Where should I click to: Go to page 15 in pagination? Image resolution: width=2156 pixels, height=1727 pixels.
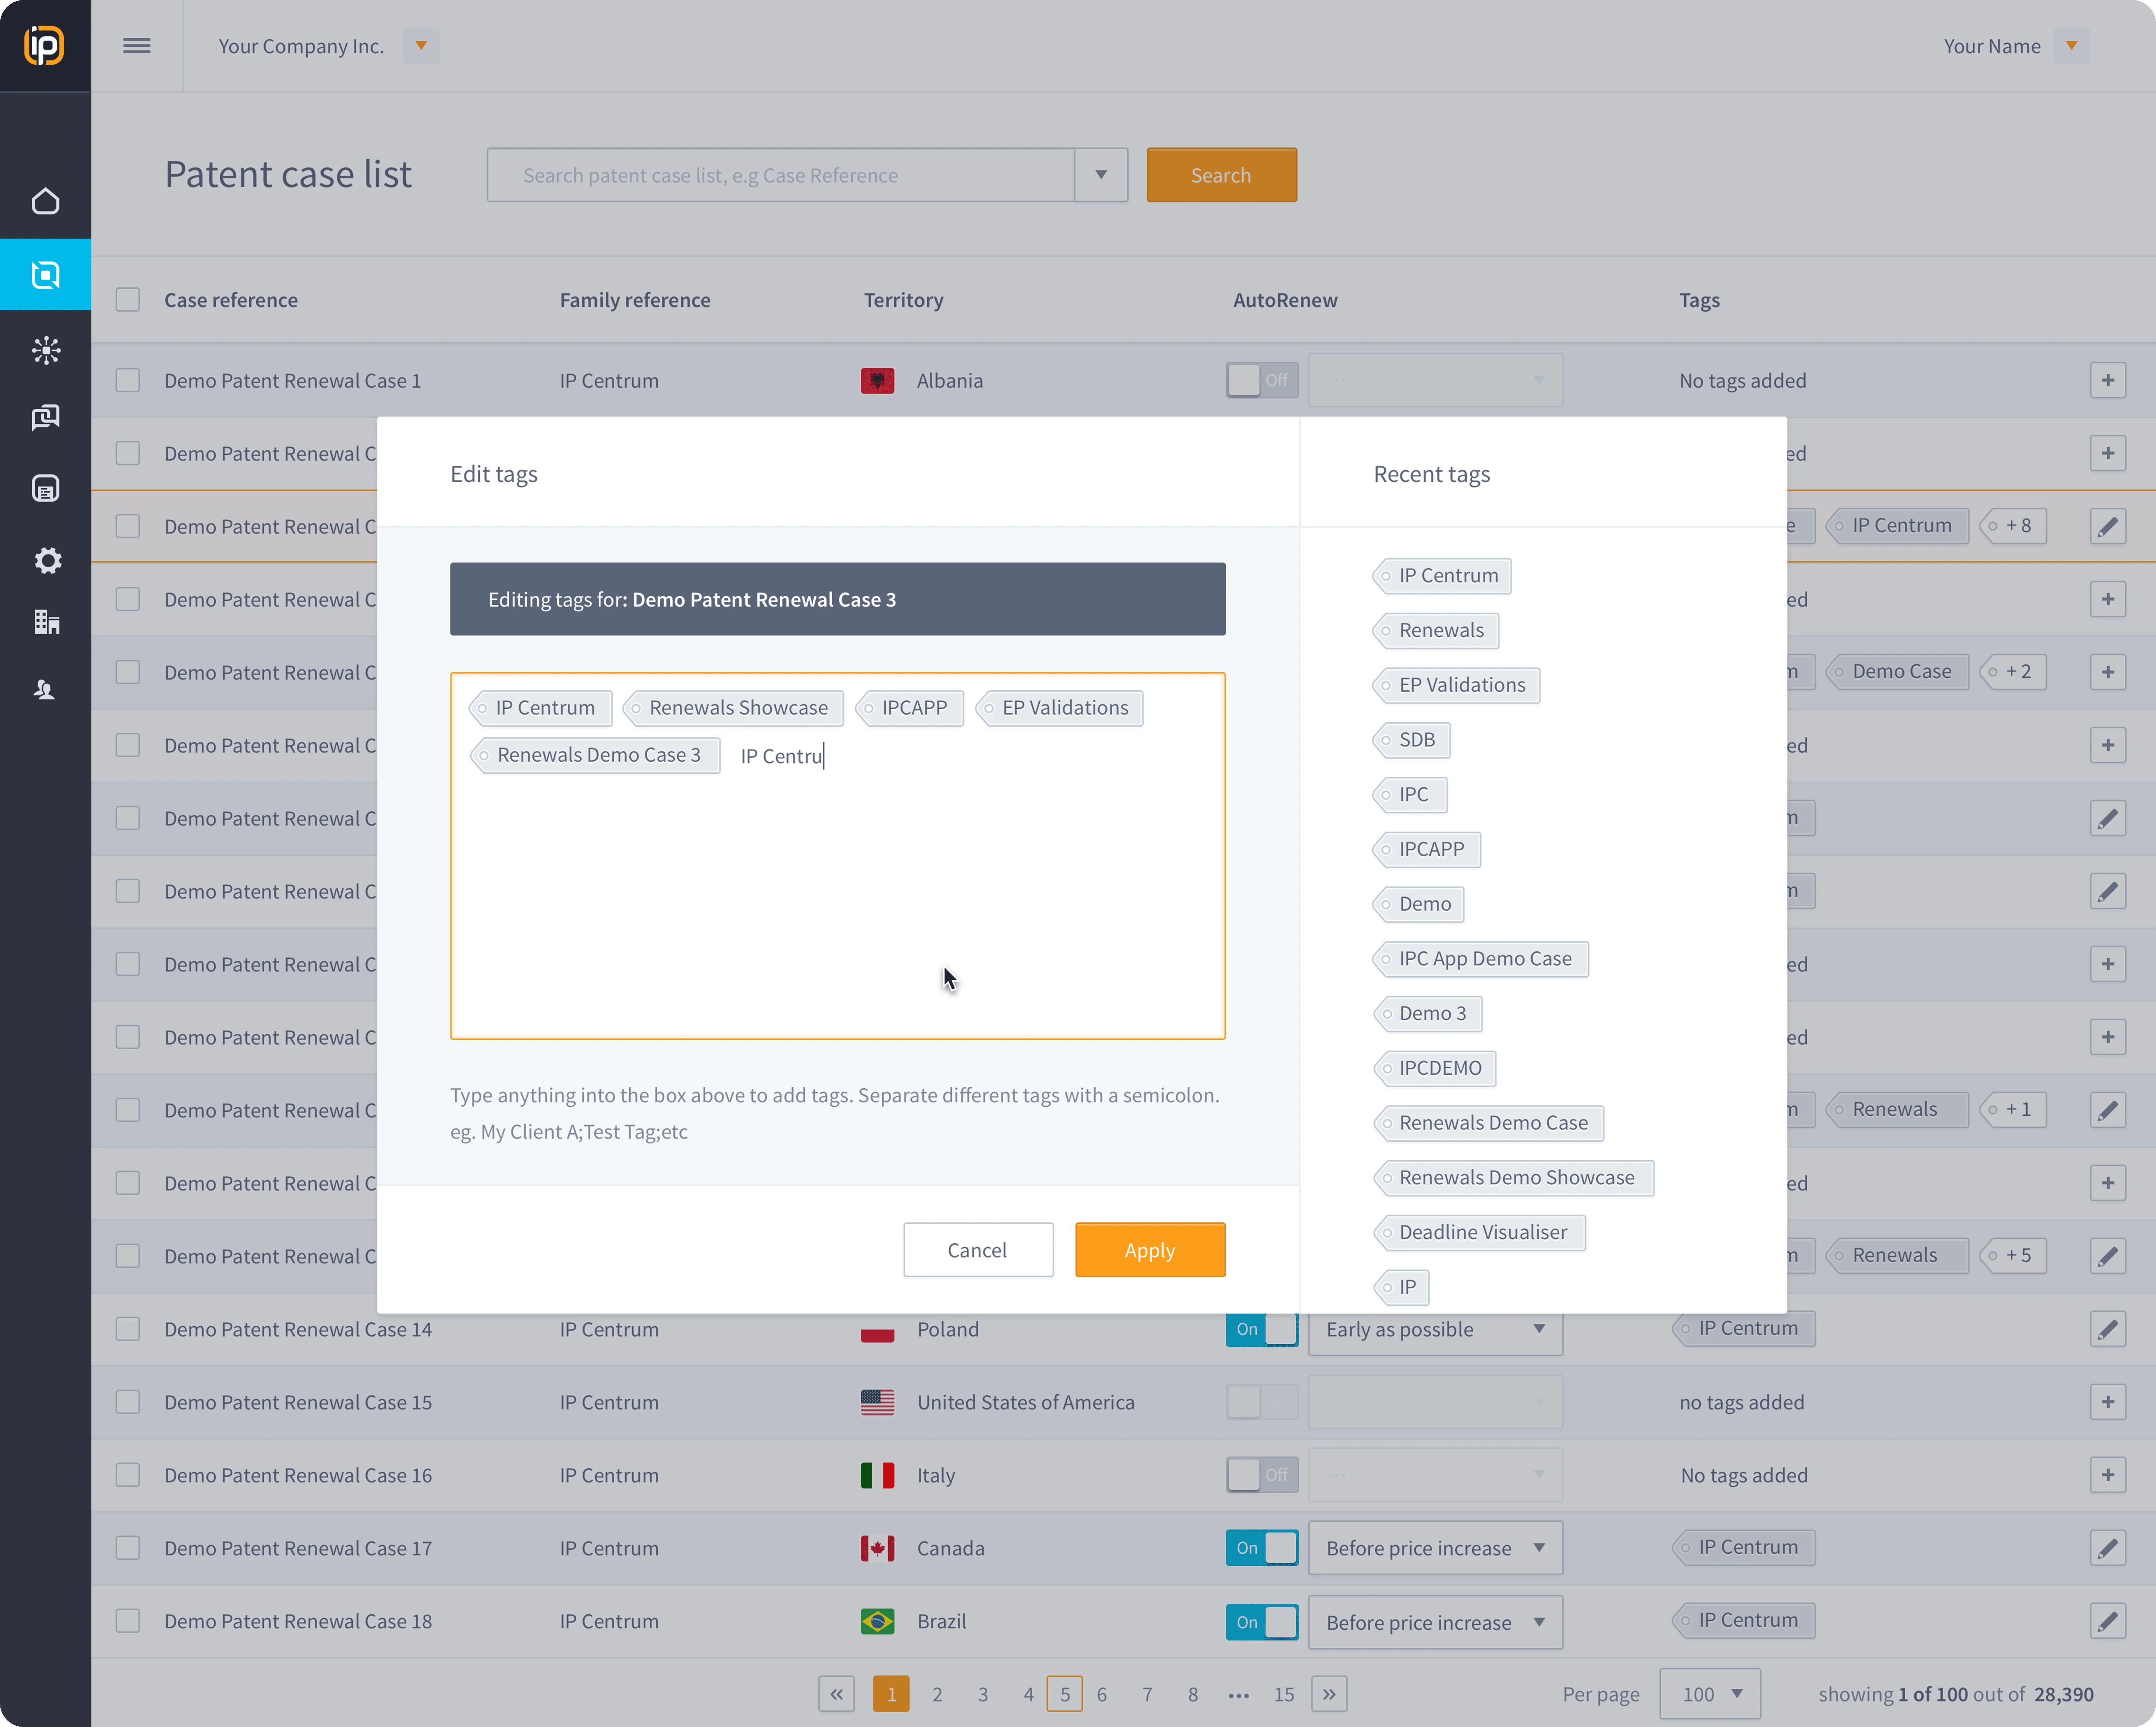[1284, 1694]
